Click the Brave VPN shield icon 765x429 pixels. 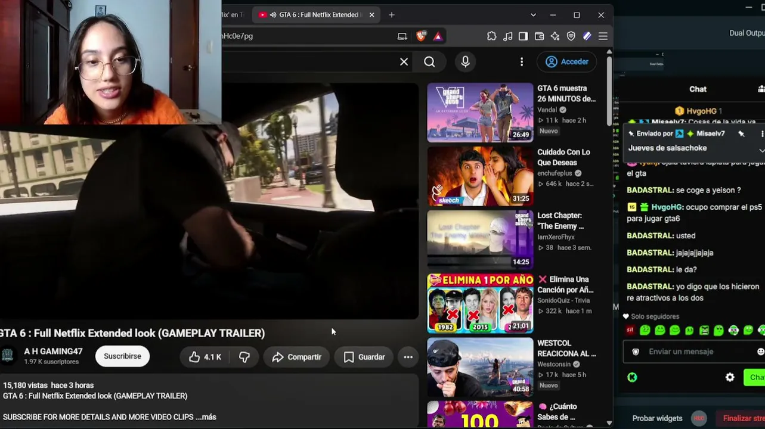point(571,36)
